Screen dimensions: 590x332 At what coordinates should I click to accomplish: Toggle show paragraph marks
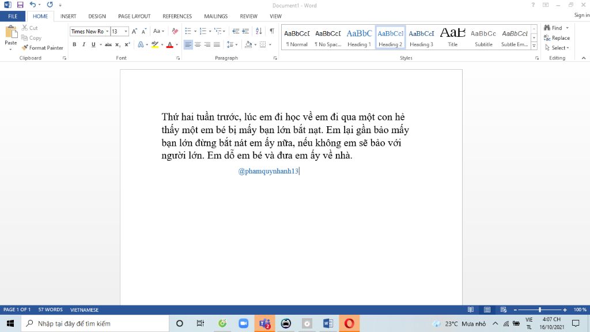pyautogui.click(x=272, y=31)
